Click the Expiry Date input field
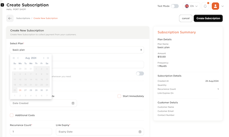This screenshot has width=229, height=137. tap(100, 132)
